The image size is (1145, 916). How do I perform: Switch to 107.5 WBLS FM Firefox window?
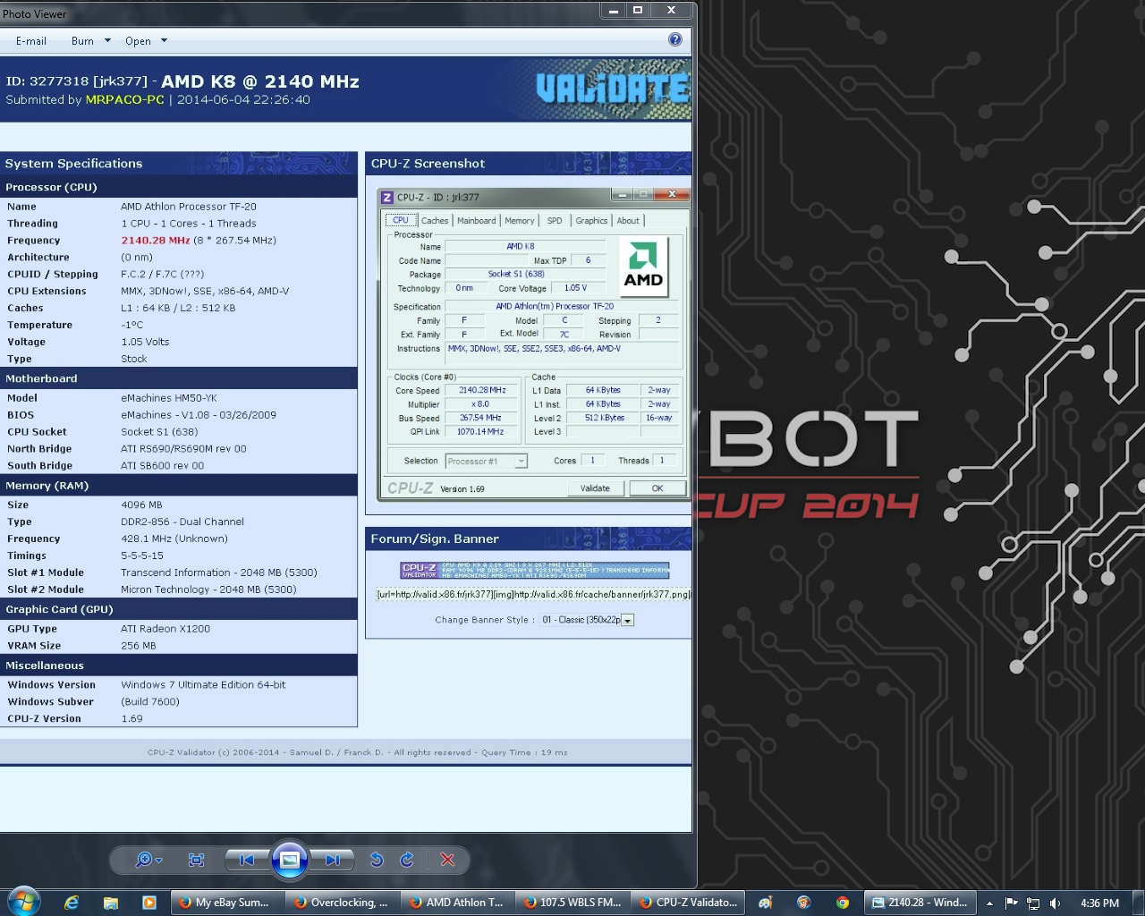(x=572, y=903)
